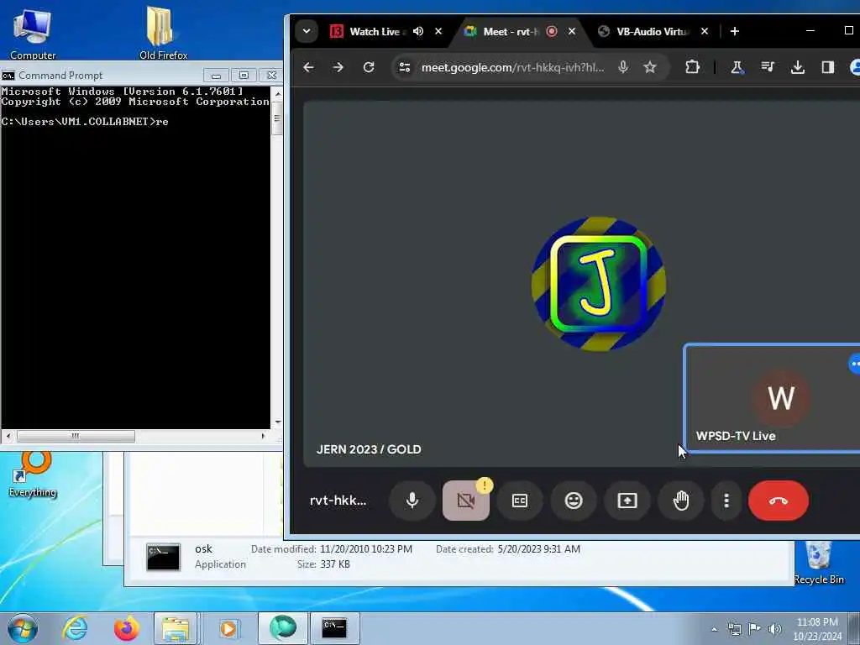
Task: Open Internet Explorer from taskbar
Action: point(75,628)
